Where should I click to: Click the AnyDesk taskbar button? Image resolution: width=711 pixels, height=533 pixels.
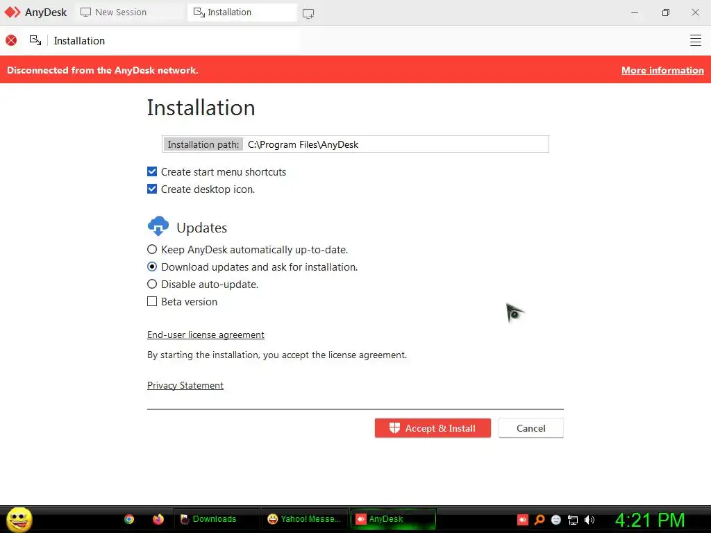393,519
